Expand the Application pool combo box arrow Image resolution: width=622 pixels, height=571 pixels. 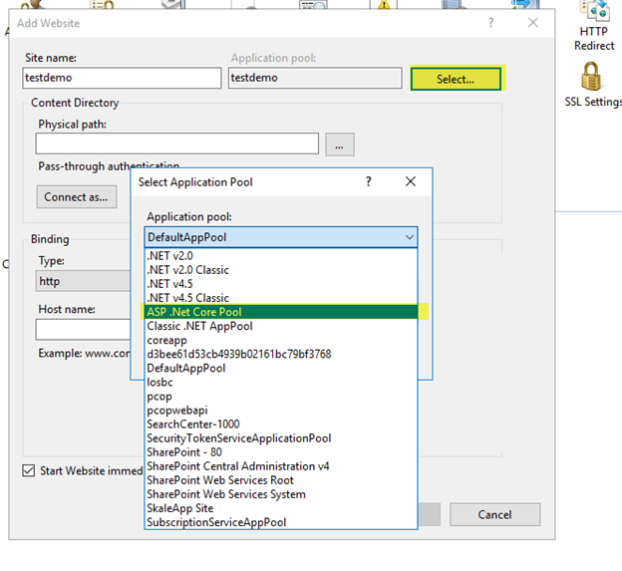point(409,237)
